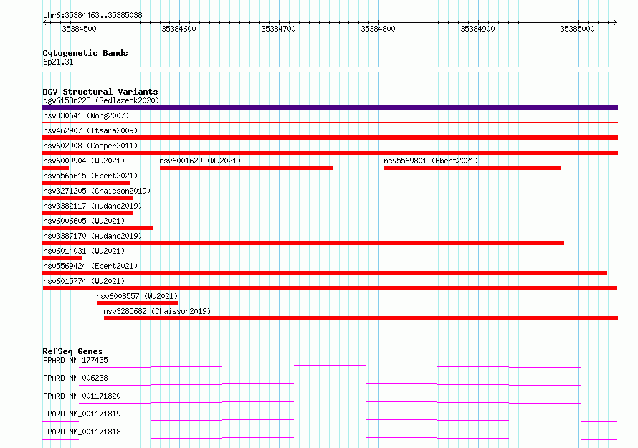Viewport: 638px width, 448px height.
Task: Open variant nsv5565615 (Ebert2021) label
Action: tap(90, 176)
